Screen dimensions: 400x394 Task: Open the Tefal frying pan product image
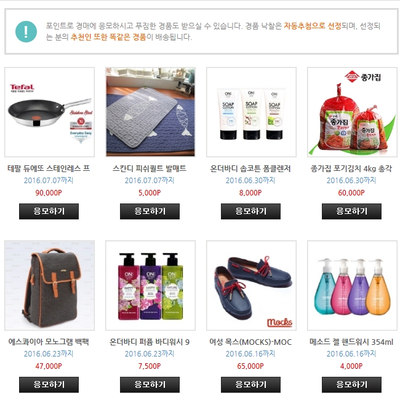pyautogui.click(x=49, y=112)
